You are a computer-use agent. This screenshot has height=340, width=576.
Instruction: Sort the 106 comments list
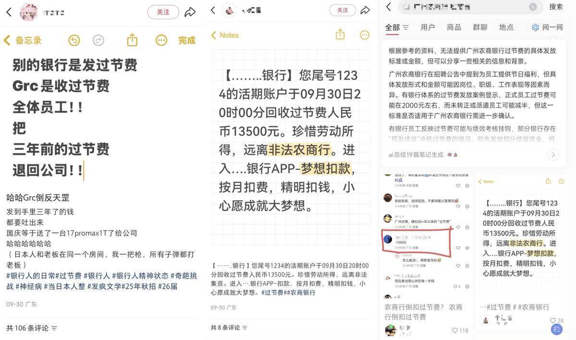[54, 328]
